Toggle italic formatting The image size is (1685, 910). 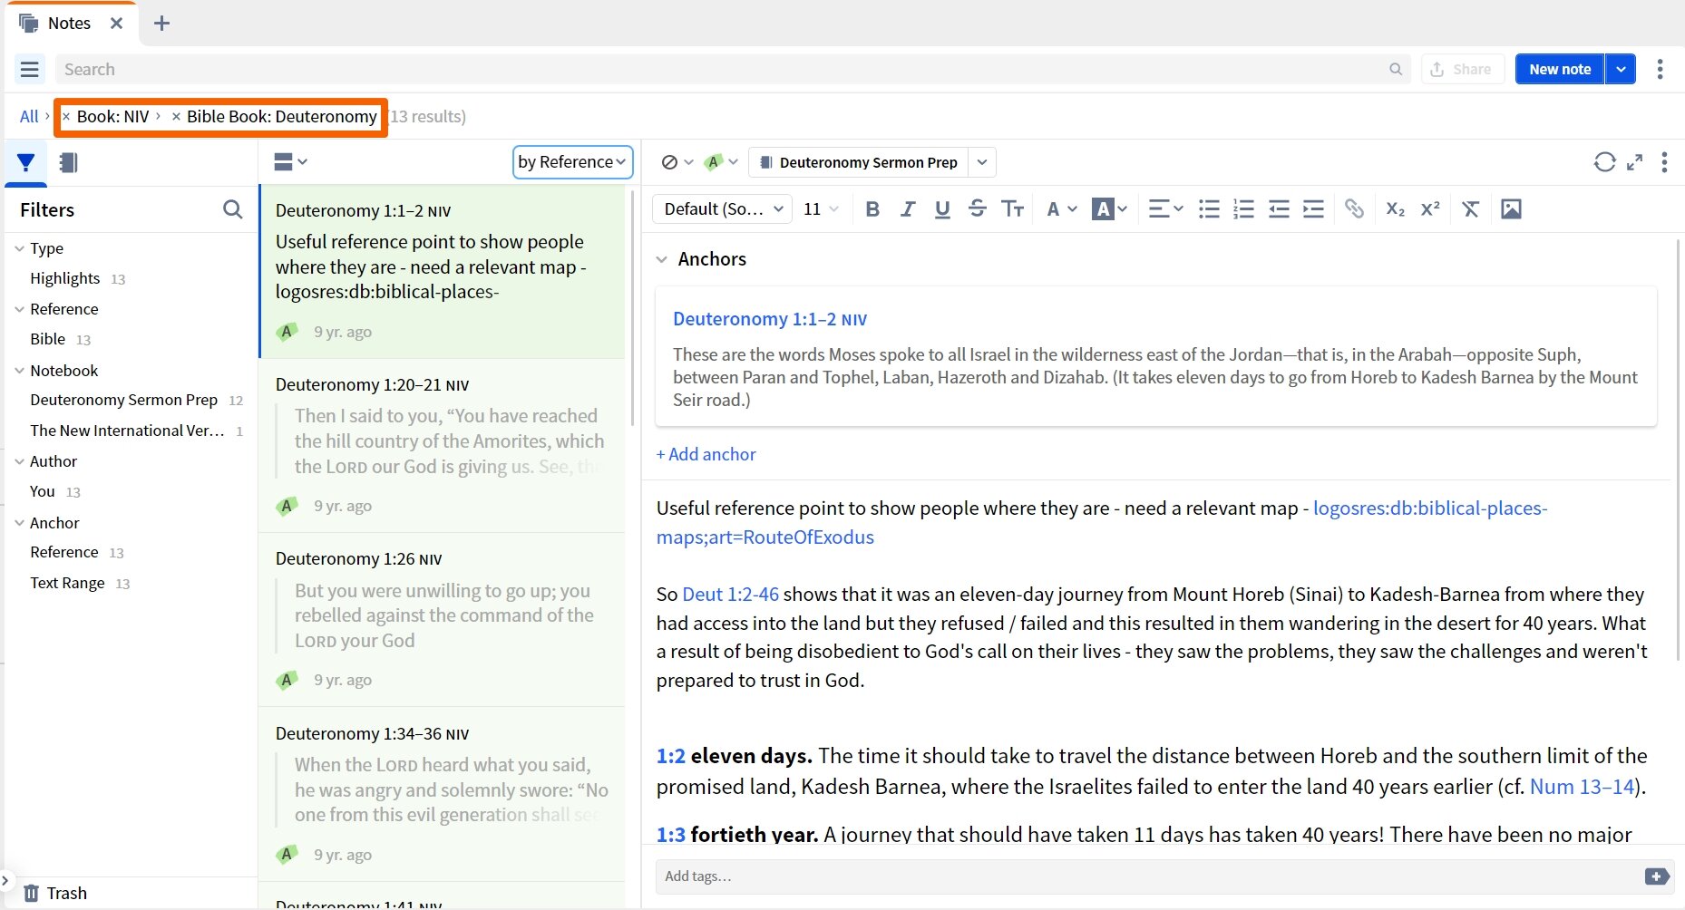pyautogui.click(x=907, y=209)
